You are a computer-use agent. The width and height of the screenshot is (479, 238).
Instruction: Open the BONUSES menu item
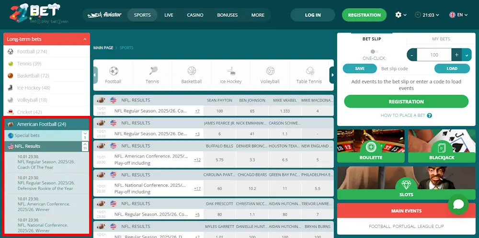pyautogui.click(x=228, y=15)
